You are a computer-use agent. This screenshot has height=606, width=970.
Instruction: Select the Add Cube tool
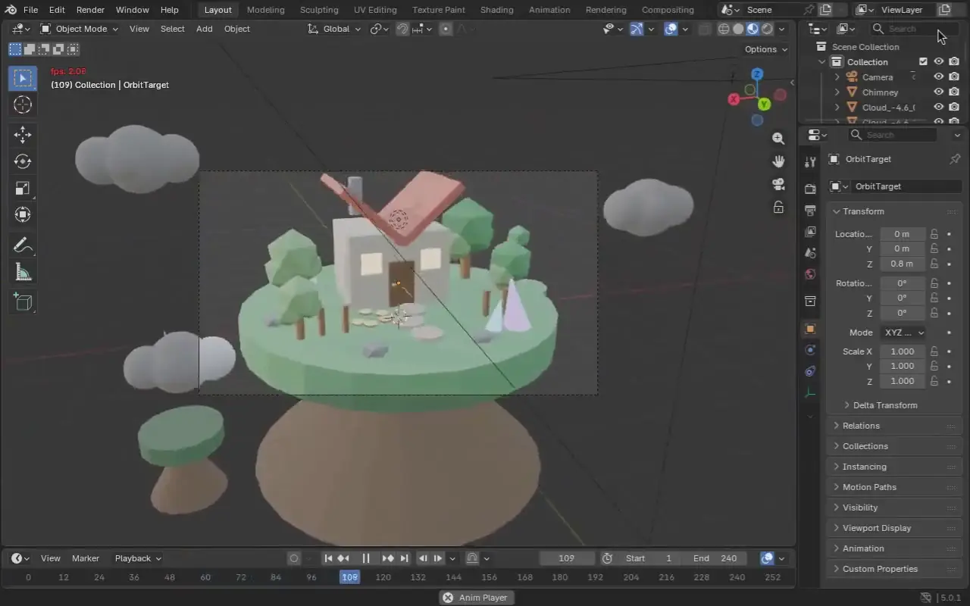(23, 303)
